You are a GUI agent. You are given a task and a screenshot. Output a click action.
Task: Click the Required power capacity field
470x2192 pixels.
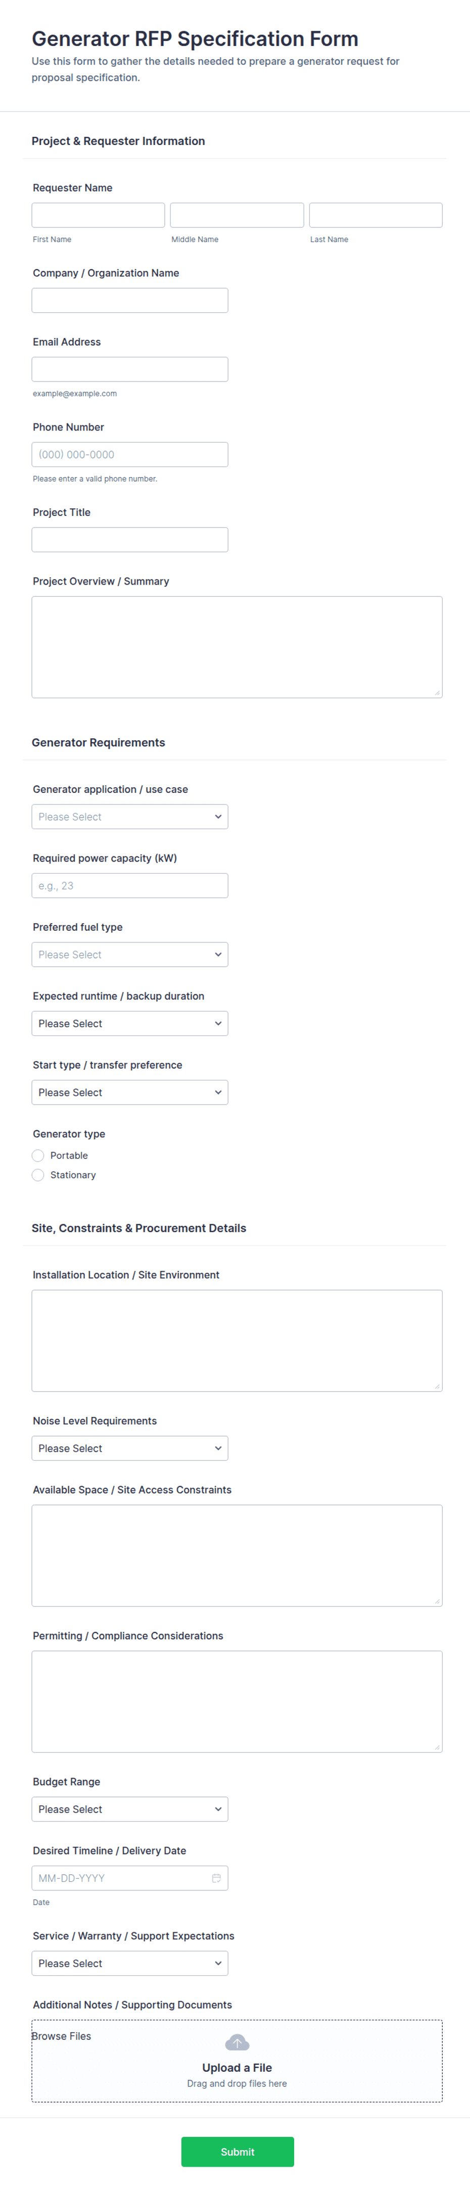pos(129,886)
